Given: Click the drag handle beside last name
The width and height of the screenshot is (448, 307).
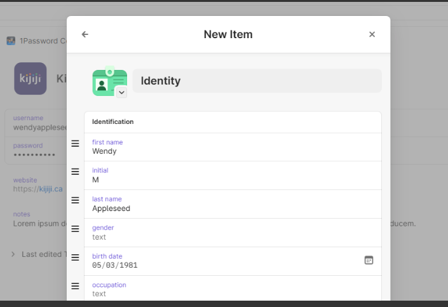Looking at the screenshot, I should (75, 200).
